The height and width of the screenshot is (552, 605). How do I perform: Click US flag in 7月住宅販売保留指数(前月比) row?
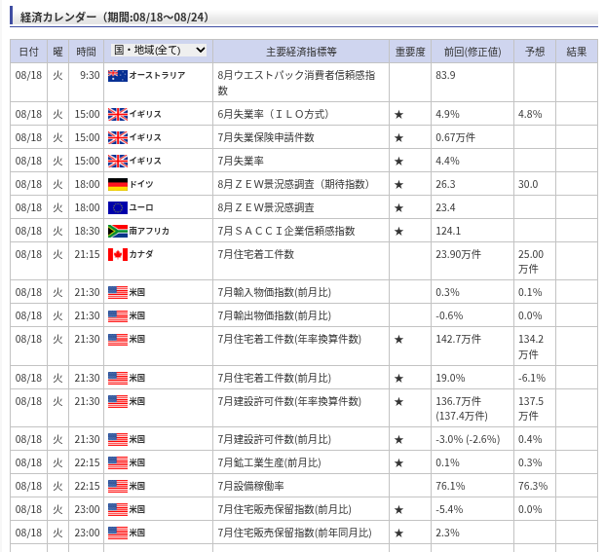118,509
